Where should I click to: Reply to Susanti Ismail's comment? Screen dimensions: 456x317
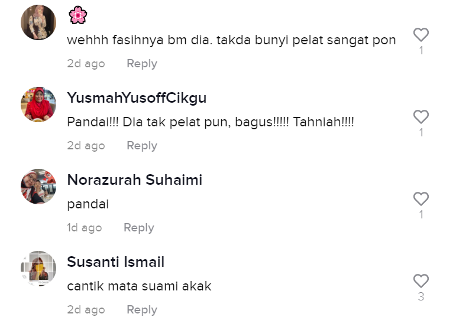141,310
